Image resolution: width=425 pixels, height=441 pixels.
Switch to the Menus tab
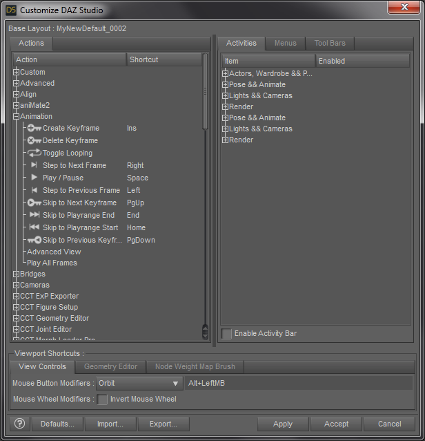[x=285, y=44]
